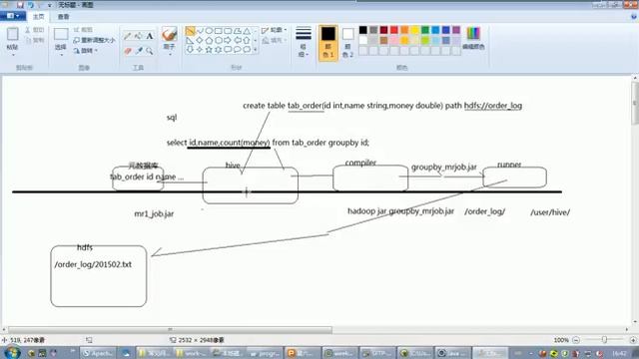Pick the Pentagon shape
The width and height of the screenshot is (639, 359).
[209, 40]
